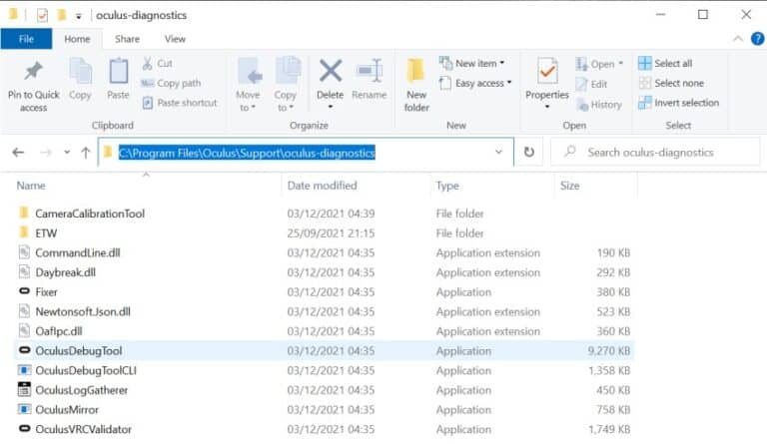Screen dimensions: 767x444
Task: Expand address bar history dropdown
Action: [498, 152]
